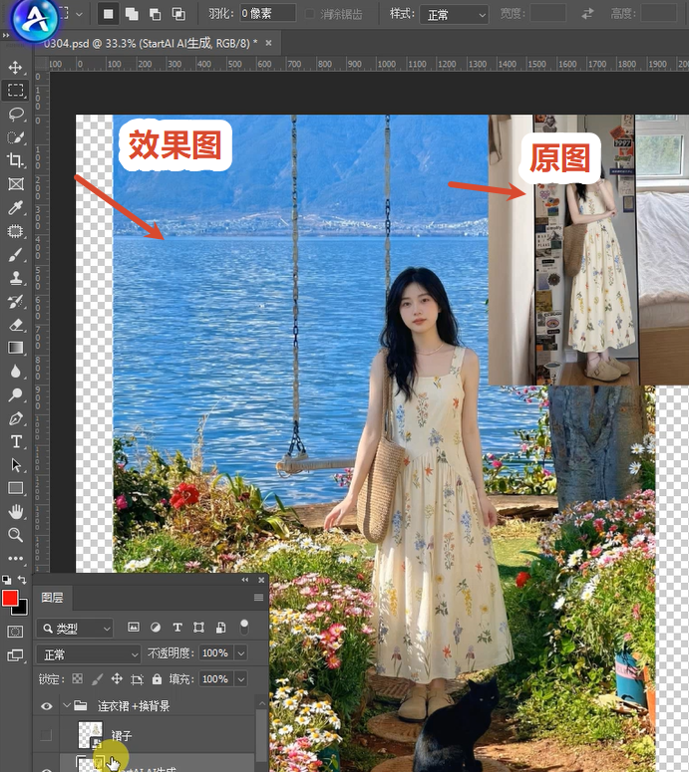Select the Dodge tool
The height and width of the screenshot is (772, 689).
coord(15,394)
